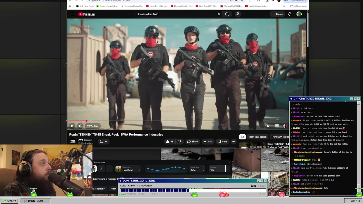Select the From KWA Insider chip
The image size is (363, 204).
(279, 137)
